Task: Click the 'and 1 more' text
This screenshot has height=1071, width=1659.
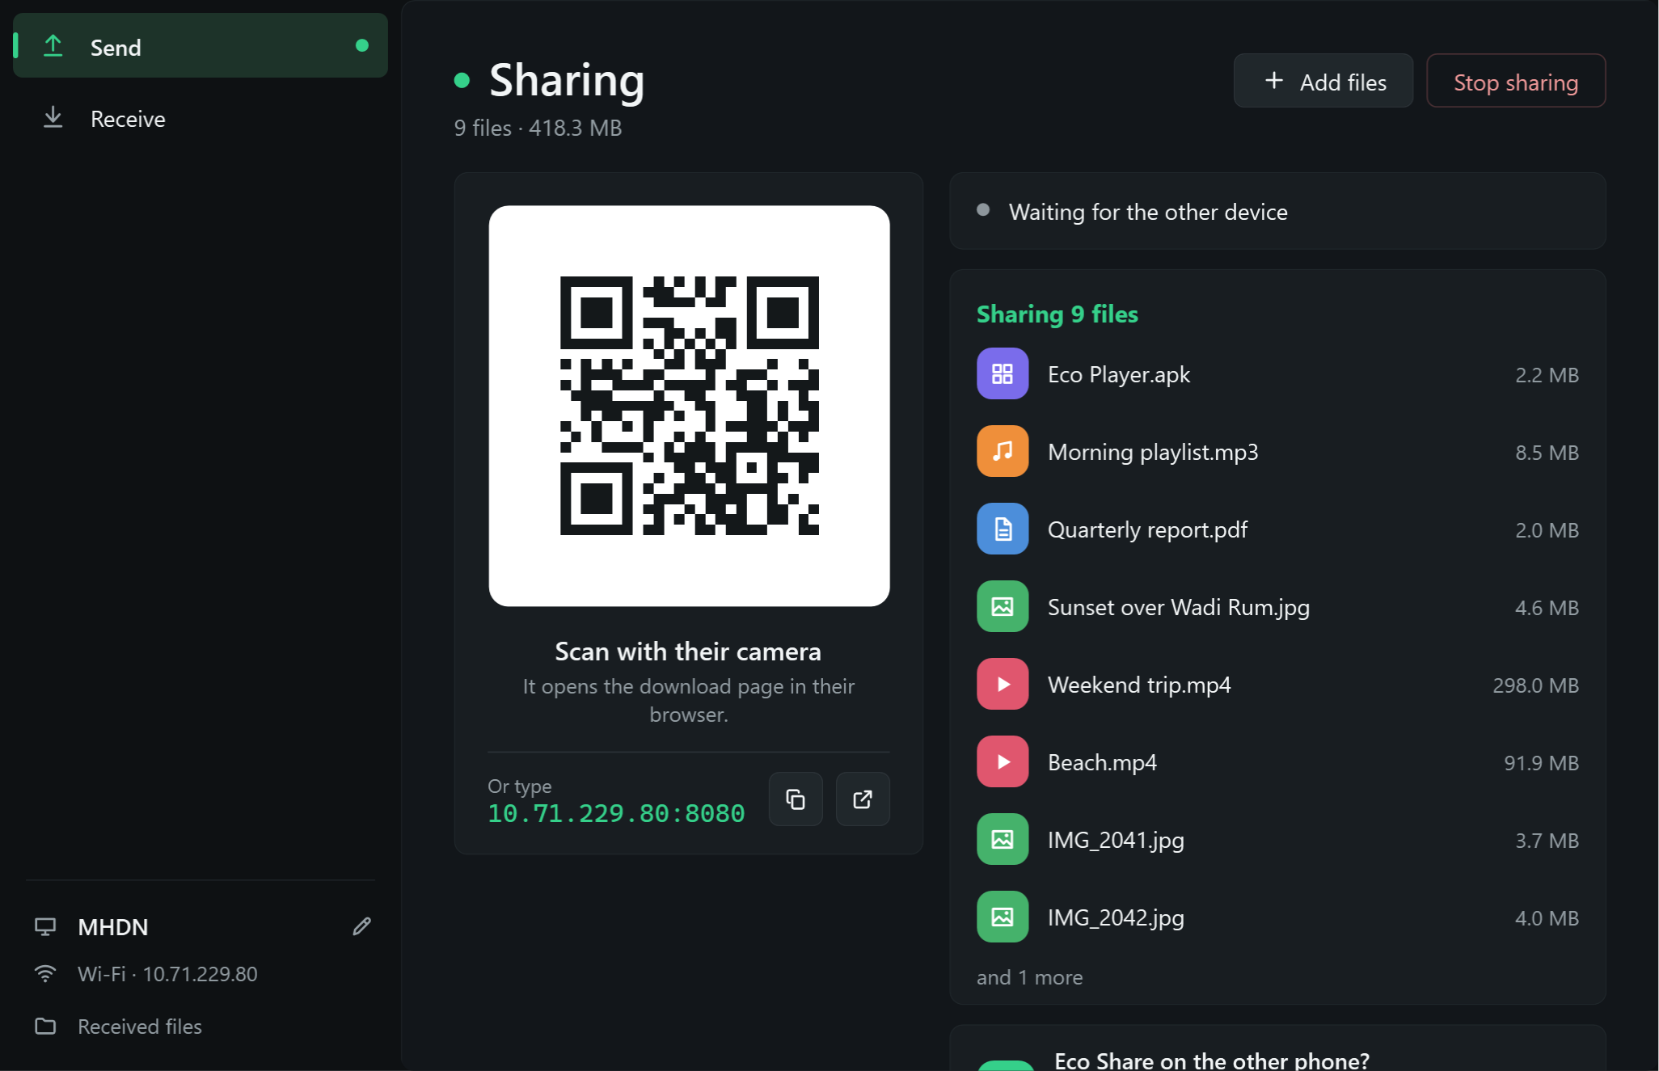Action: [1029, 978]
